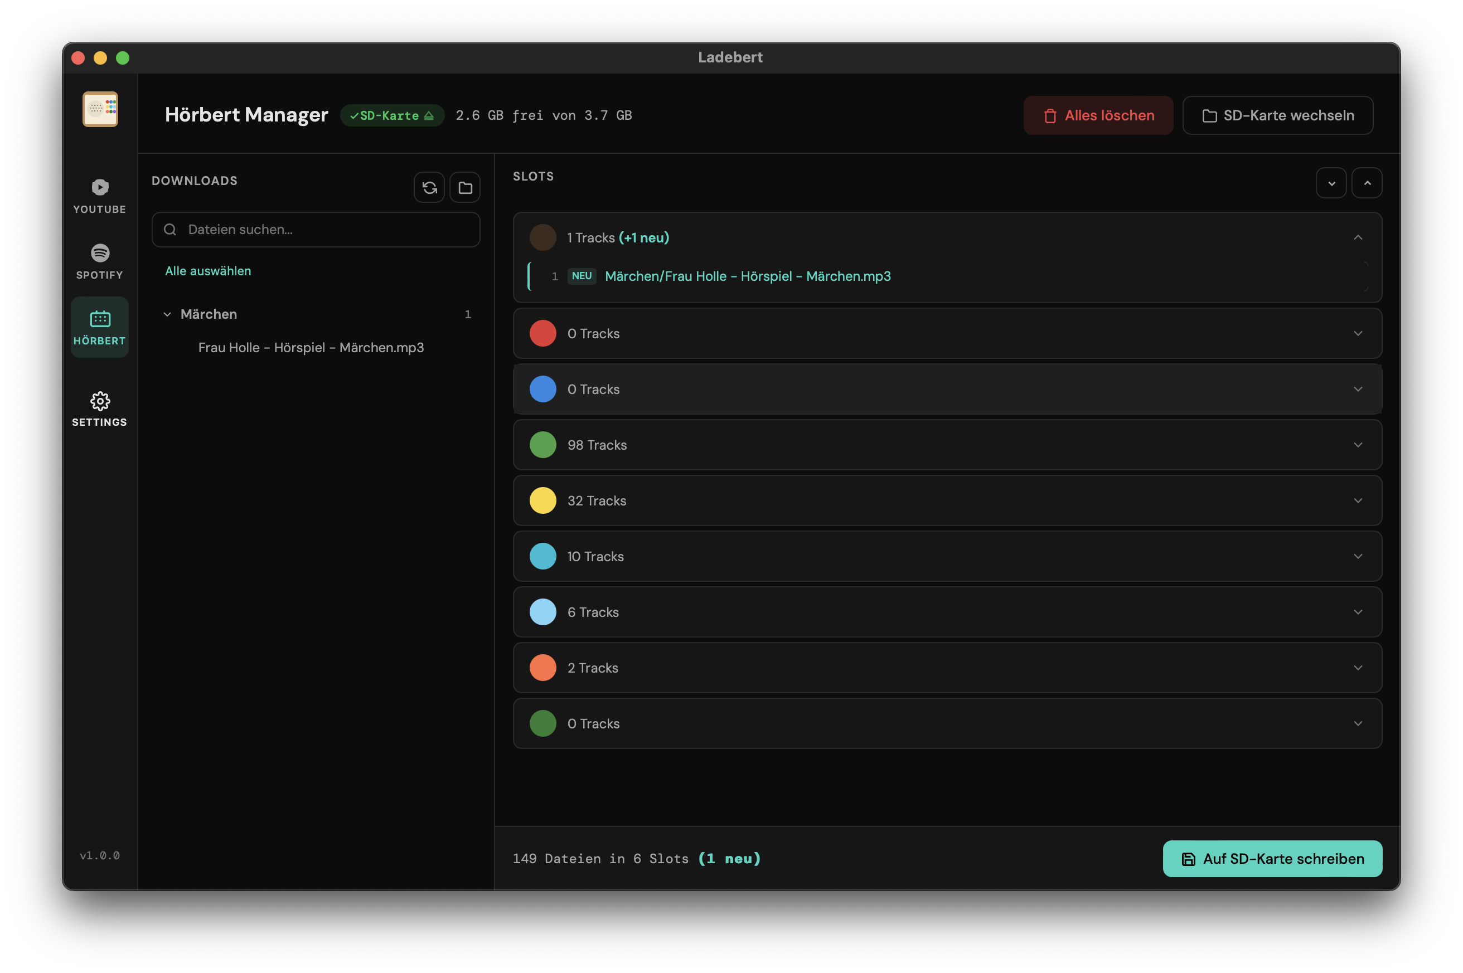
Task: Click the refresh downloads icon
Action: point(429,187)
